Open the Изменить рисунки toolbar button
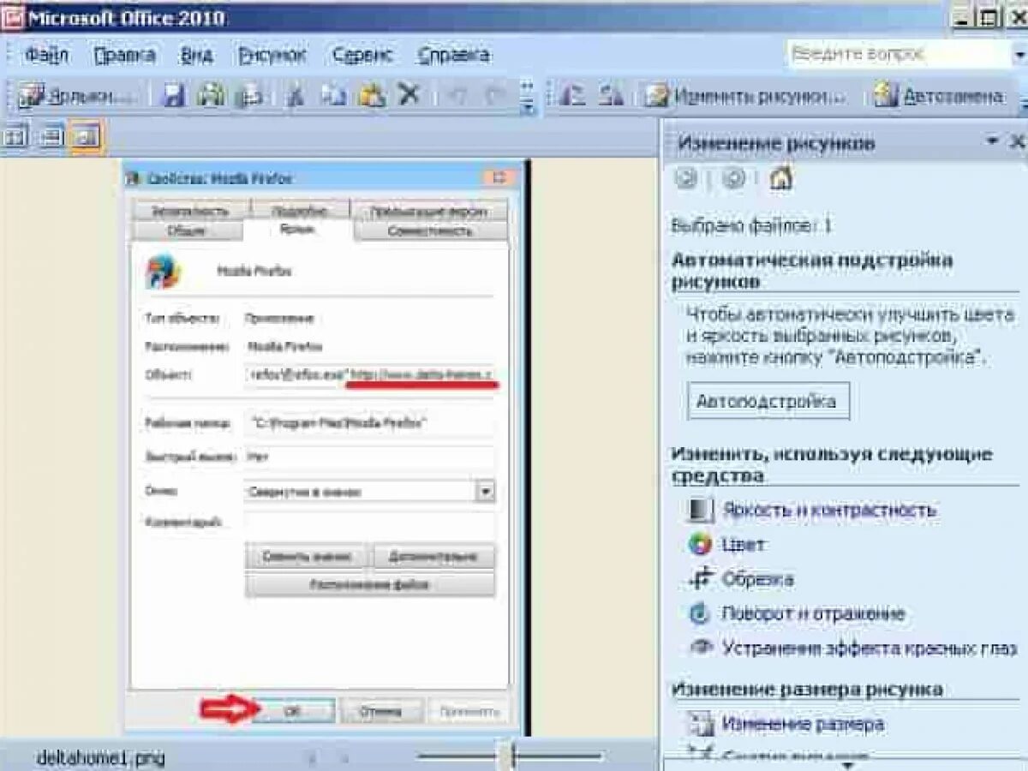The width and height of the screenshot is (1028, 771). click(x=745, y=96)
